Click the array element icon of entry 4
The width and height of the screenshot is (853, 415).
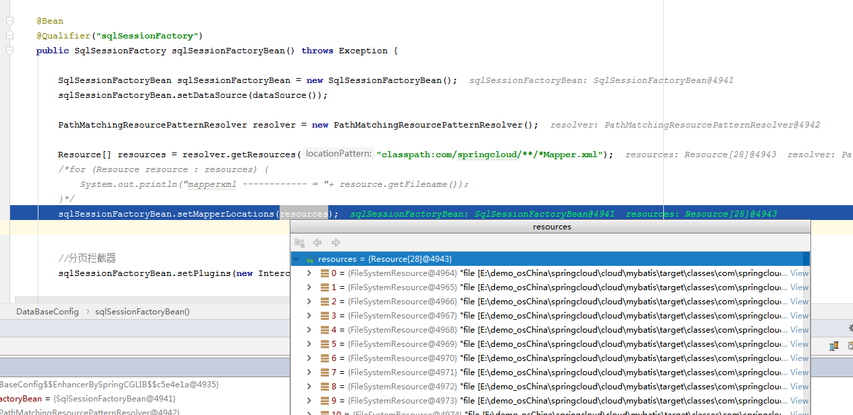coord(325,330)
